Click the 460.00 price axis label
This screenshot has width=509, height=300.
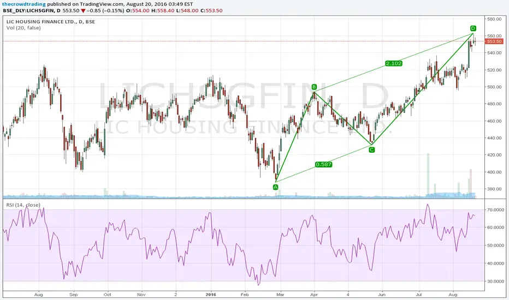[494, 121]
